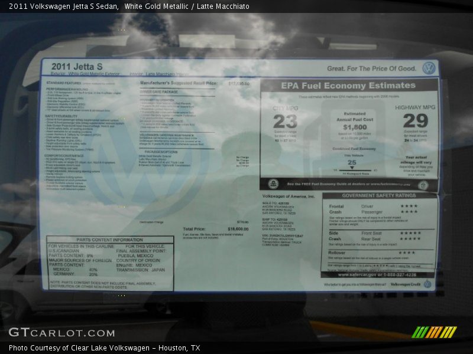Select the Rollover four-star rating row
This screenshot has height=354, width=473.
click(407, 251)
